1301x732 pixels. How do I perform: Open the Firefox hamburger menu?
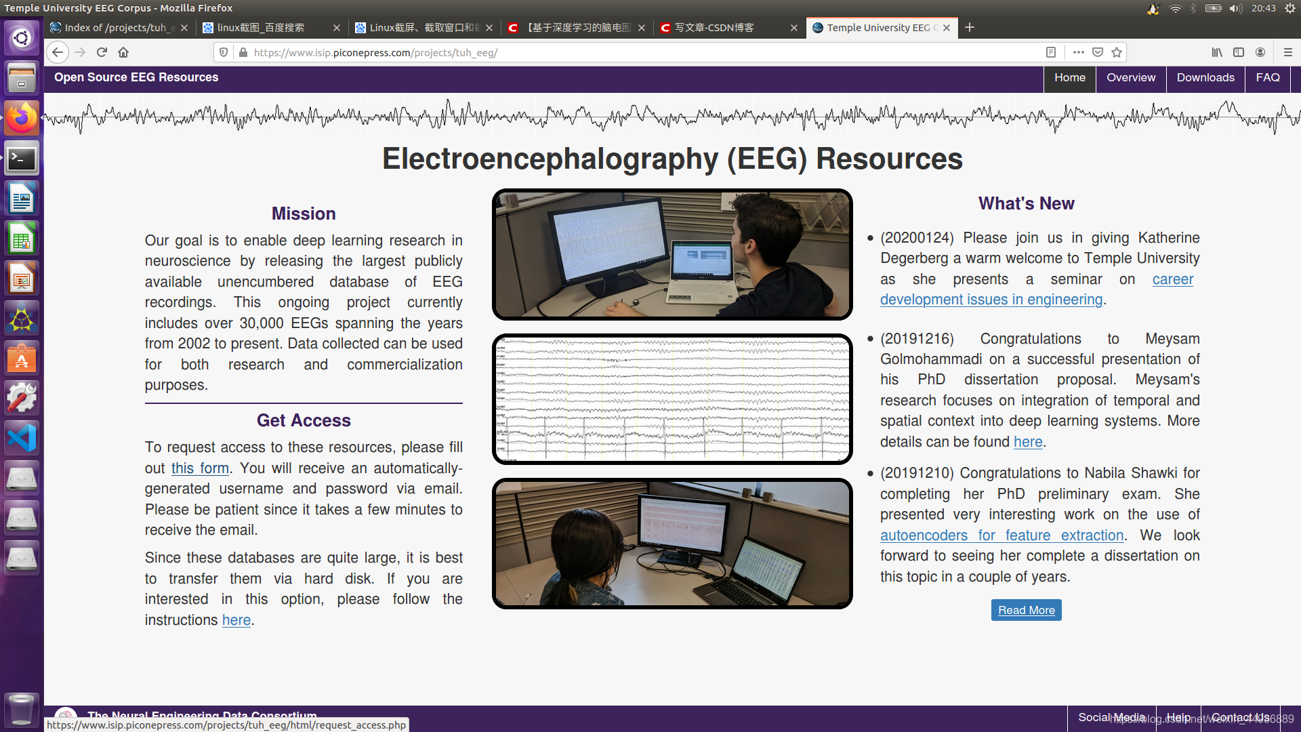click(1288, 52)
